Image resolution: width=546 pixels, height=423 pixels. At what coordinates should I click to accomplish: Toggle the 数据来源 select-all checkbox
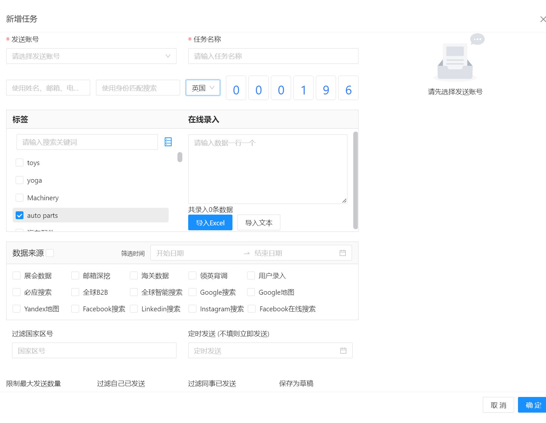coord(50,253)
